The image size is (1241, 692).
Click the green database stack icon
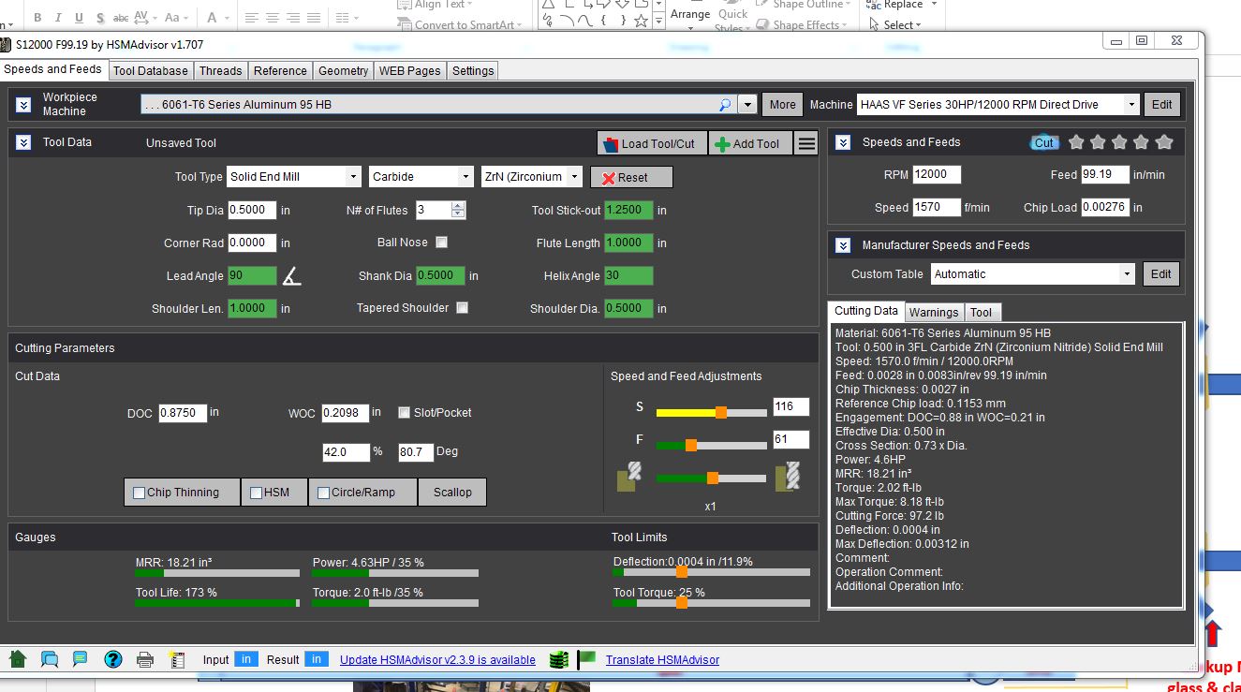point(559,659)
